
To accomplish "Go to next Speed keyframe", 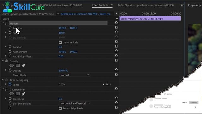I will (x=110, y=85).
